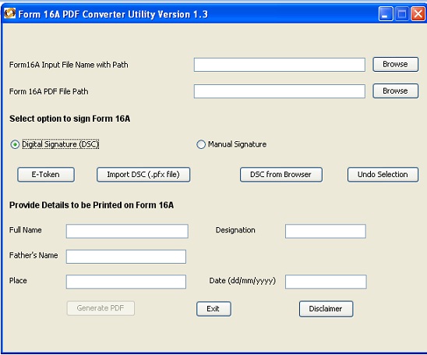
Task: Open Import DSC (.pfx file) option
Action: tap(143, 175)
